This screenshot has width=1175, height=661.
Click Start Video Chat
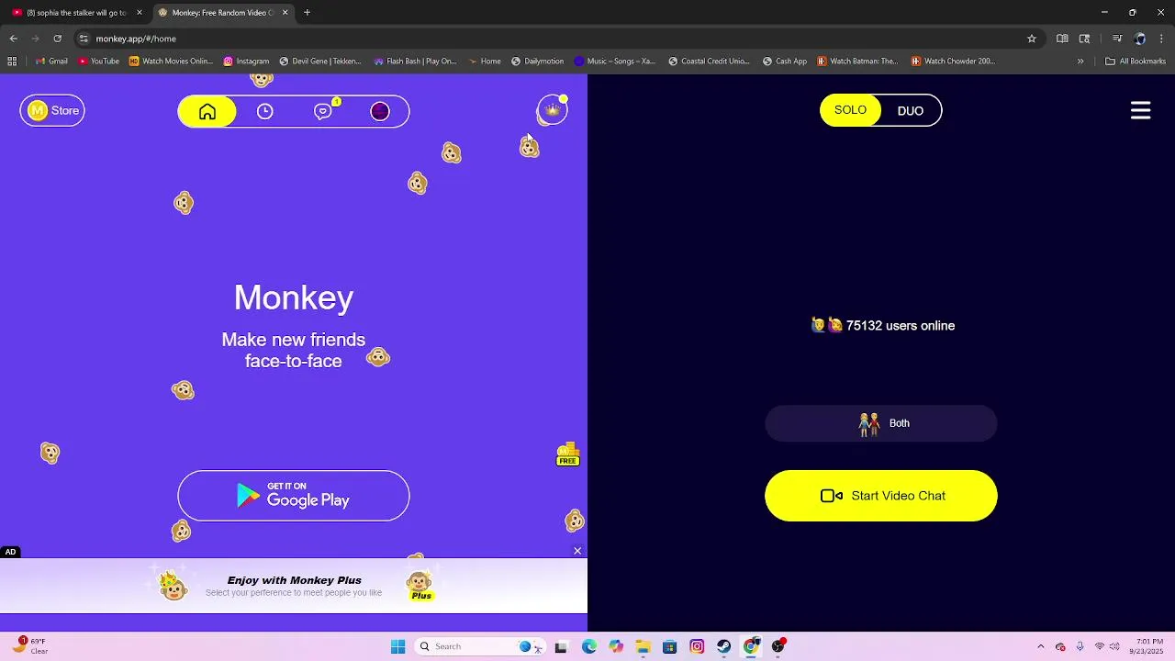click(881, 496)
